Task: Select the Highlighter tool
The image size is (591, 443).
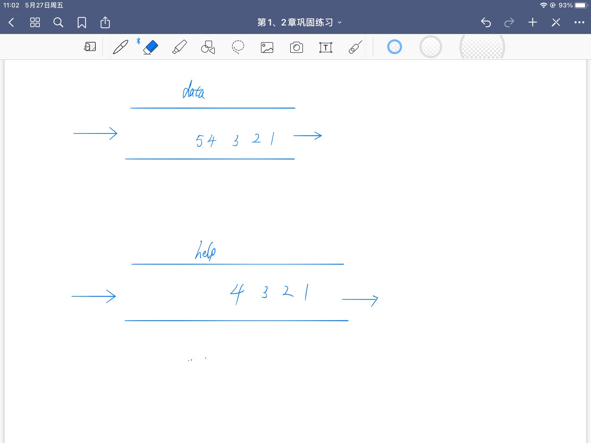Action: click(x=179, y=47)
